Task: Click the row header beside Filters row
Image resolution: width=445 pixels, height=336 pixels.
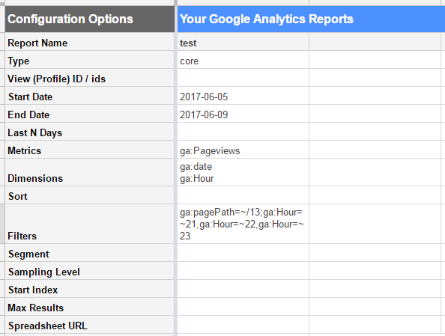Action: point(2,224)
